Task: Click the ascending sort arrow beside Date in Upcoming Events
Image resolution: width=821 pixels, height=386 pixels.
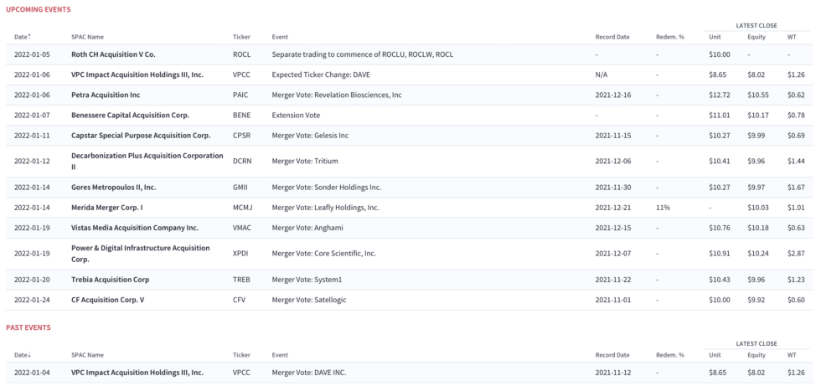Action: (x=30, y=37)
